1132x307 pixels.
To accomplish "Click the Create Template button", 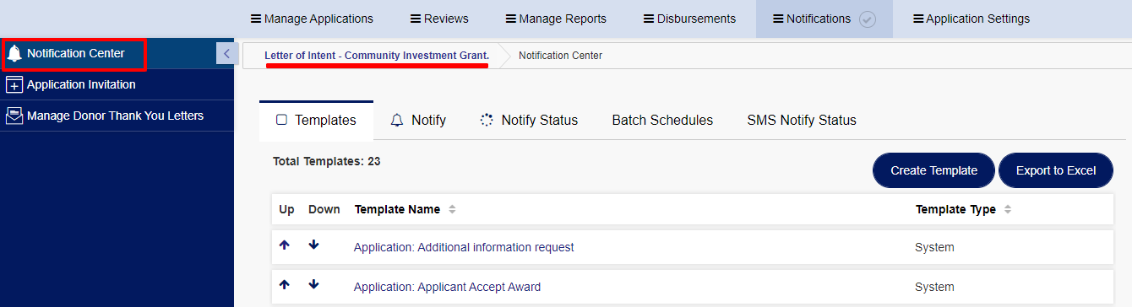I will coord(933,170).
